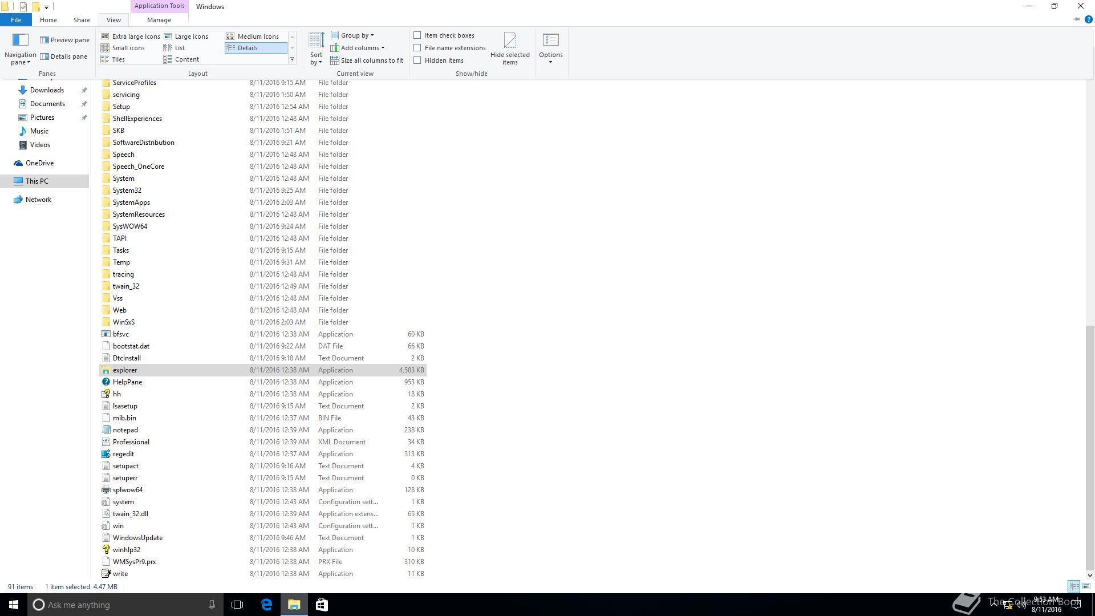
Task: Open Videos in the navigation pane
Action: (x=40, y=145)
